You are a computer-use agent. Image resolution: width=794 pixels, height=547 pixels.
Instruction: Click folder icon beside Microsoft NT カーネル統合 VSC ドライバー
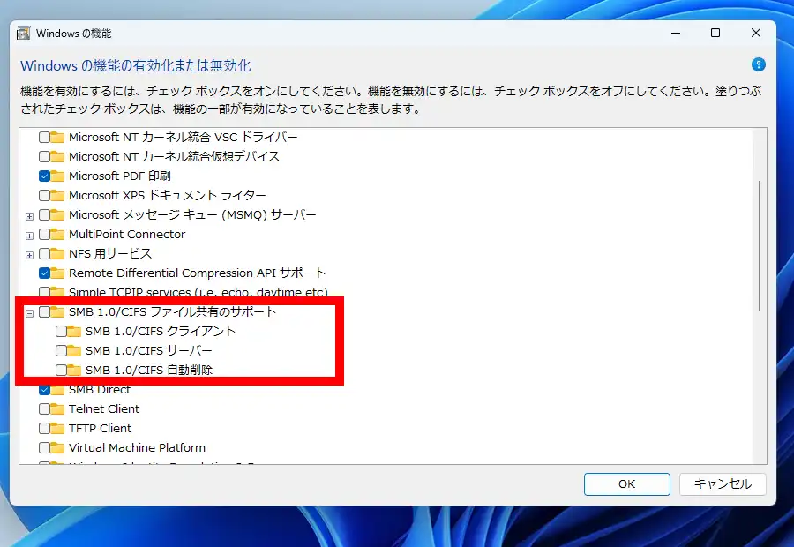click(x=57, y=138)
